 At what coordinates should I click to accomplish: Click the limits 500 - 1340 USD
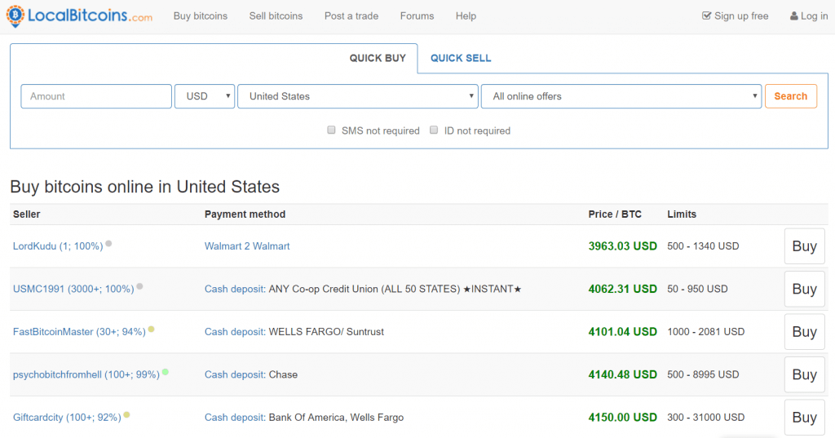[703, 246]
